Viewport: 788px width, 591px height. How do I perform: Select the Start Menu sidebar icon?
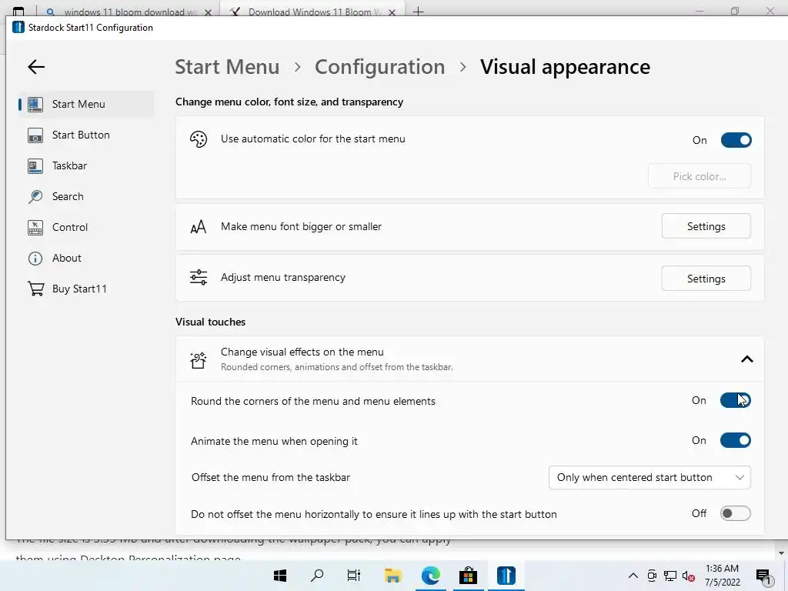point(35,104)
